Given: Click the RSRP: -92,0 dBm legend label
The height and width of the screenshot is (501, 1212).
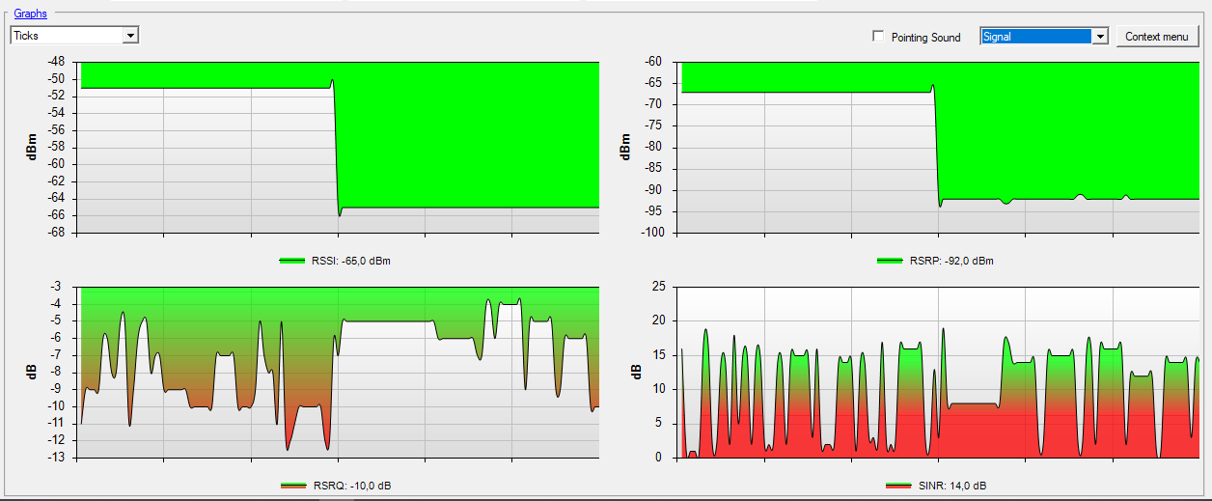Looking at the screenshot, I should point(950,261).
